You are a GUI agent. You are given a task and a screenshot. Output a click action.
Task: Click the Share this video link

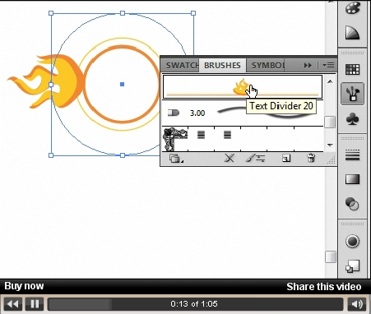[324, 287]
